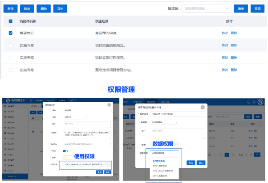Open the 使用人员 selector dropdown arrow

pyautogui.click(x=108, y=164)
